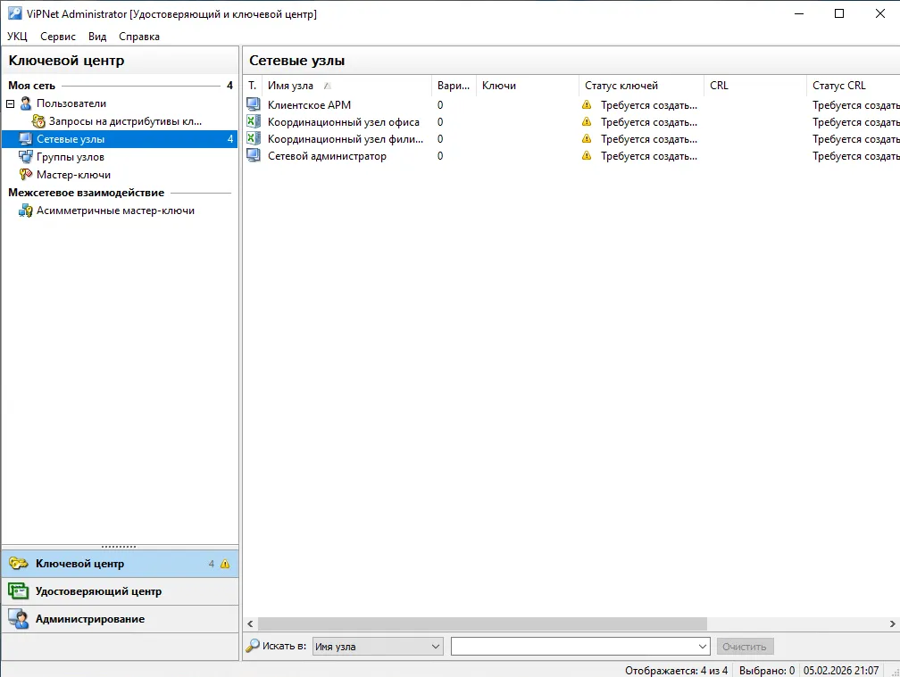The width and height of the screenshot is (900, 677).
Task: Open the Справка menu
Action: (x=139, y=36)
